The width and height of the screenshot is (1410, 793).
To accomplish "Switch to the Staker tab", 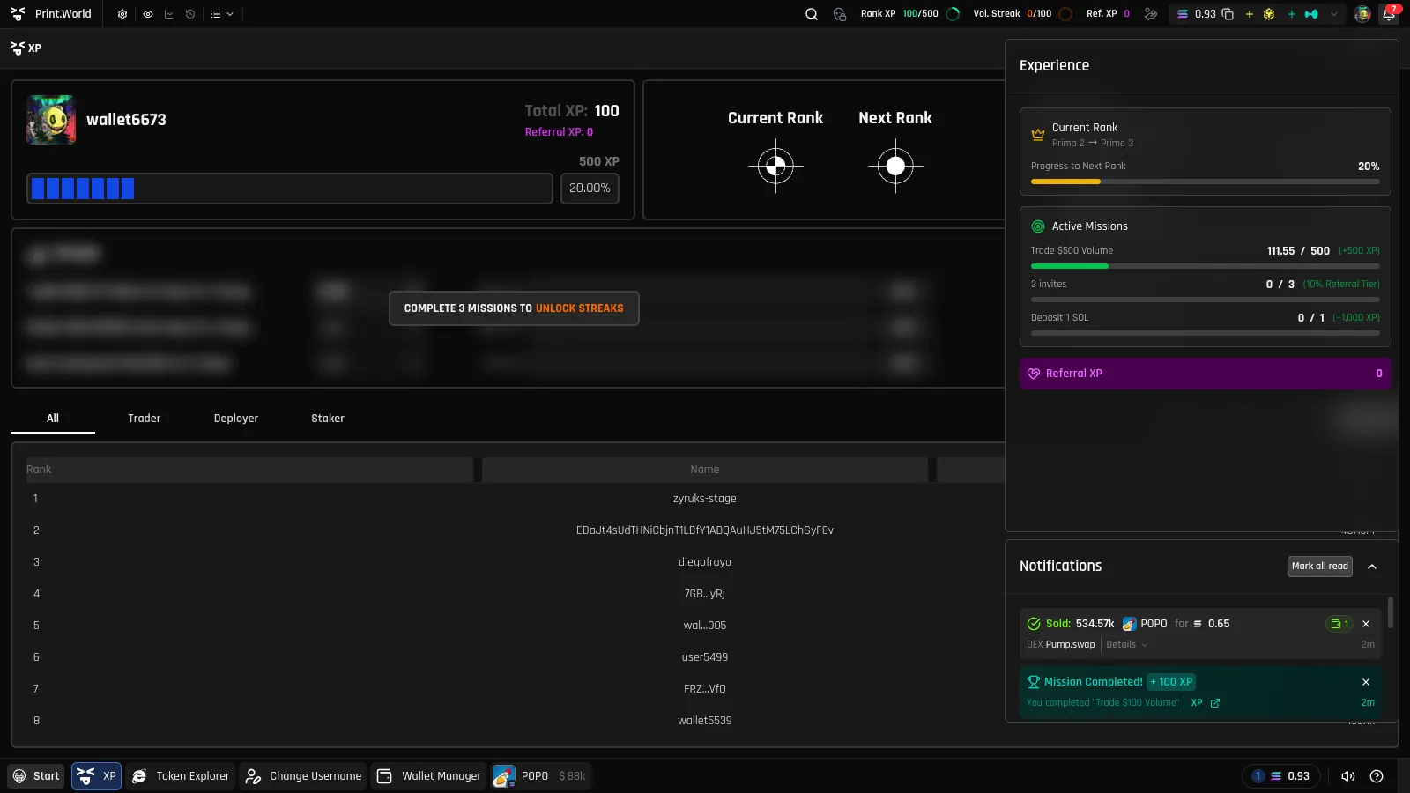I will pos(328,419).
